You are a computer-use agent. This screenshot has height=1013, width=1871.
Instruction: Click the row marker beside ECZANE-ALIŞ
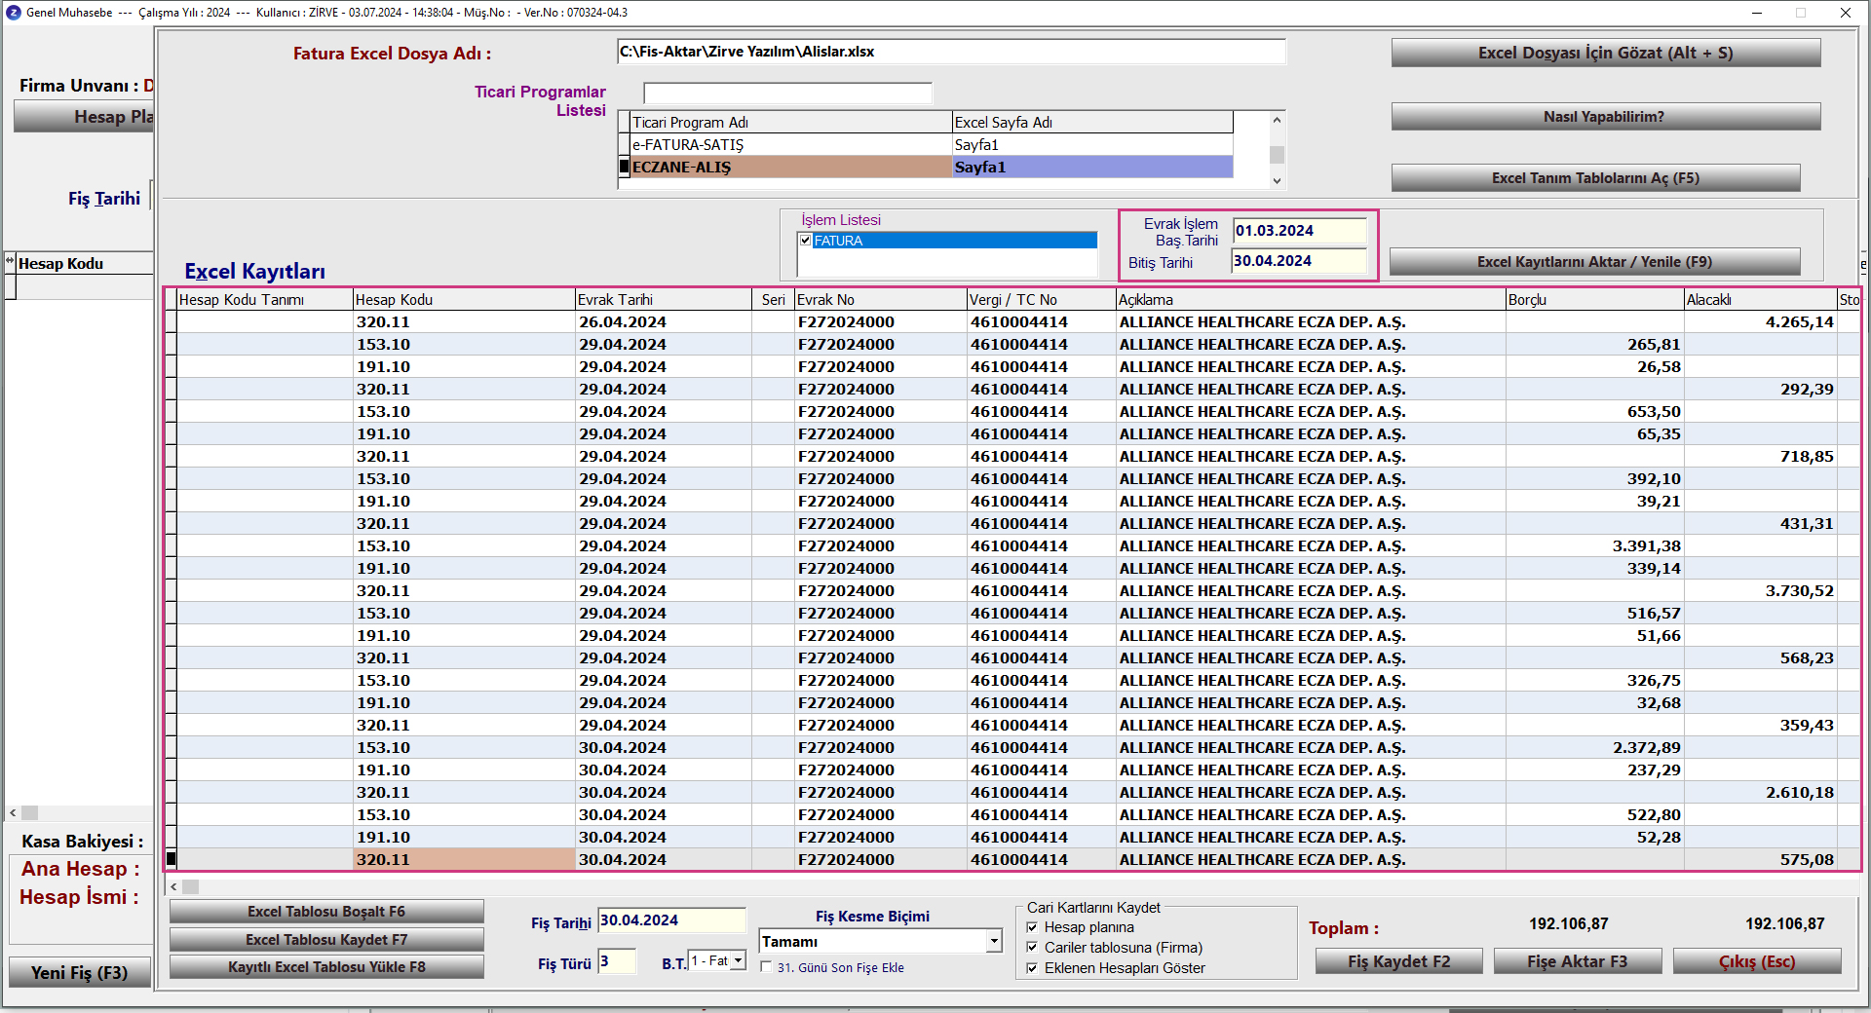(x=625, y=167)
